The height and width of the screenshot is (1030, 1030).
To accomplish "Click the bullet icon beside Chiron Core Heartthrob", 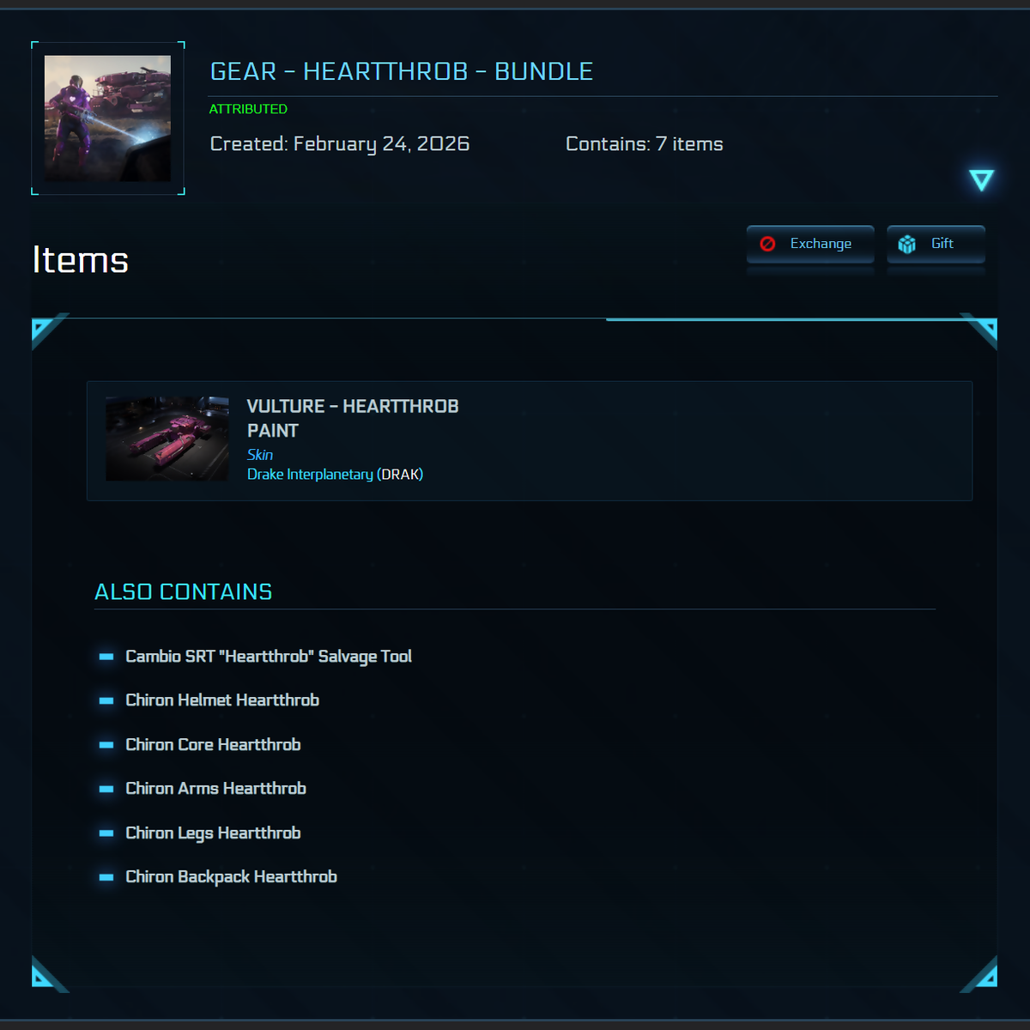I will (x=106, y=745).
